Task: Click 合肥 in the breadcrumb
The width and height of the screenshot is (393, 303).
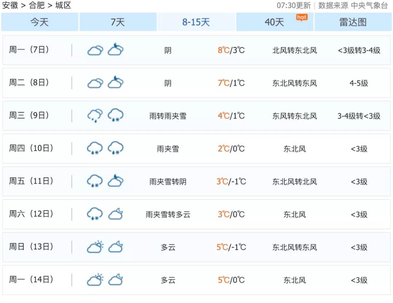Action: pyautogui.click(x=37, y=5)
